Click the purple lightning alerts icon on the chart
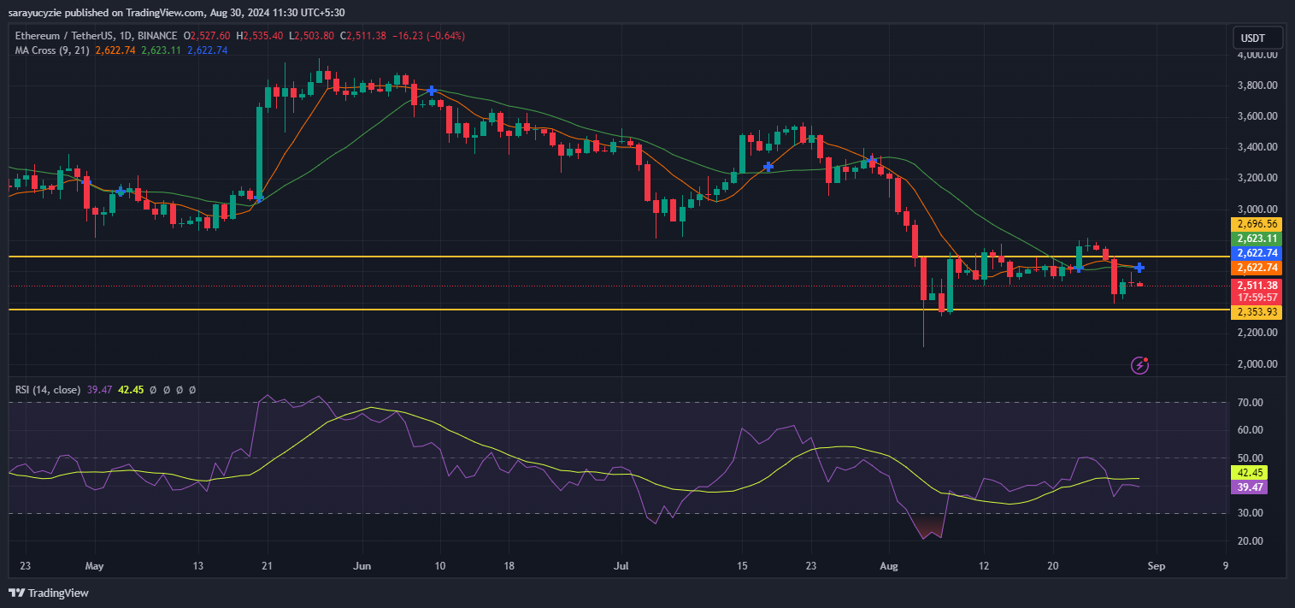The image size is (1295, 608). (1141, 365)
